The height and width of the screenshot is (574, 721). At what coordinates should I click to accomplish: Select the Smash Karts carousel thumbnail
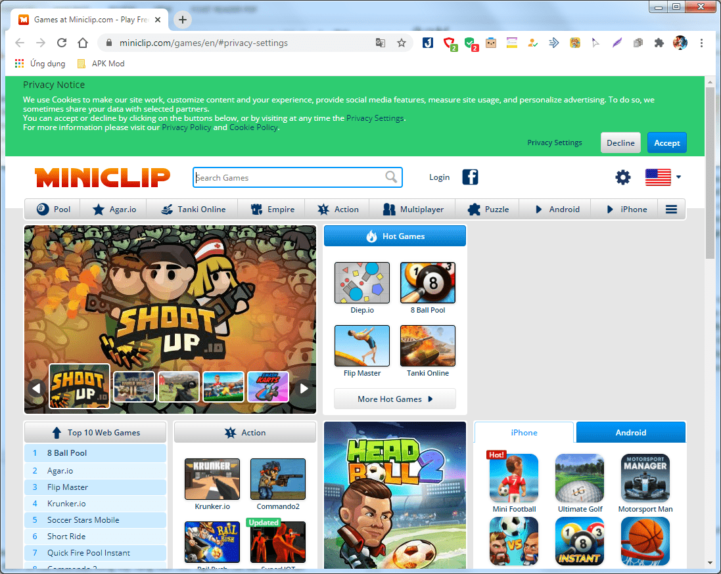(268, 386)
